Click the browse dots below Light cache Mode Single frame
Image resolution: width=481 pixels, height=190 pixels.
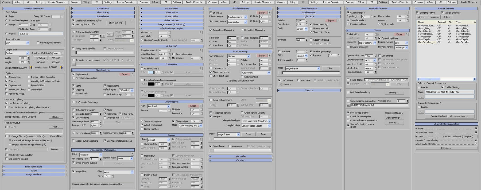click(x=280, y=73)
